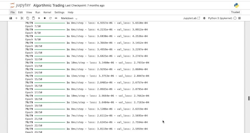Click the Jupyter logo
This screenshot has width=250, height=133.
(20, 5)
